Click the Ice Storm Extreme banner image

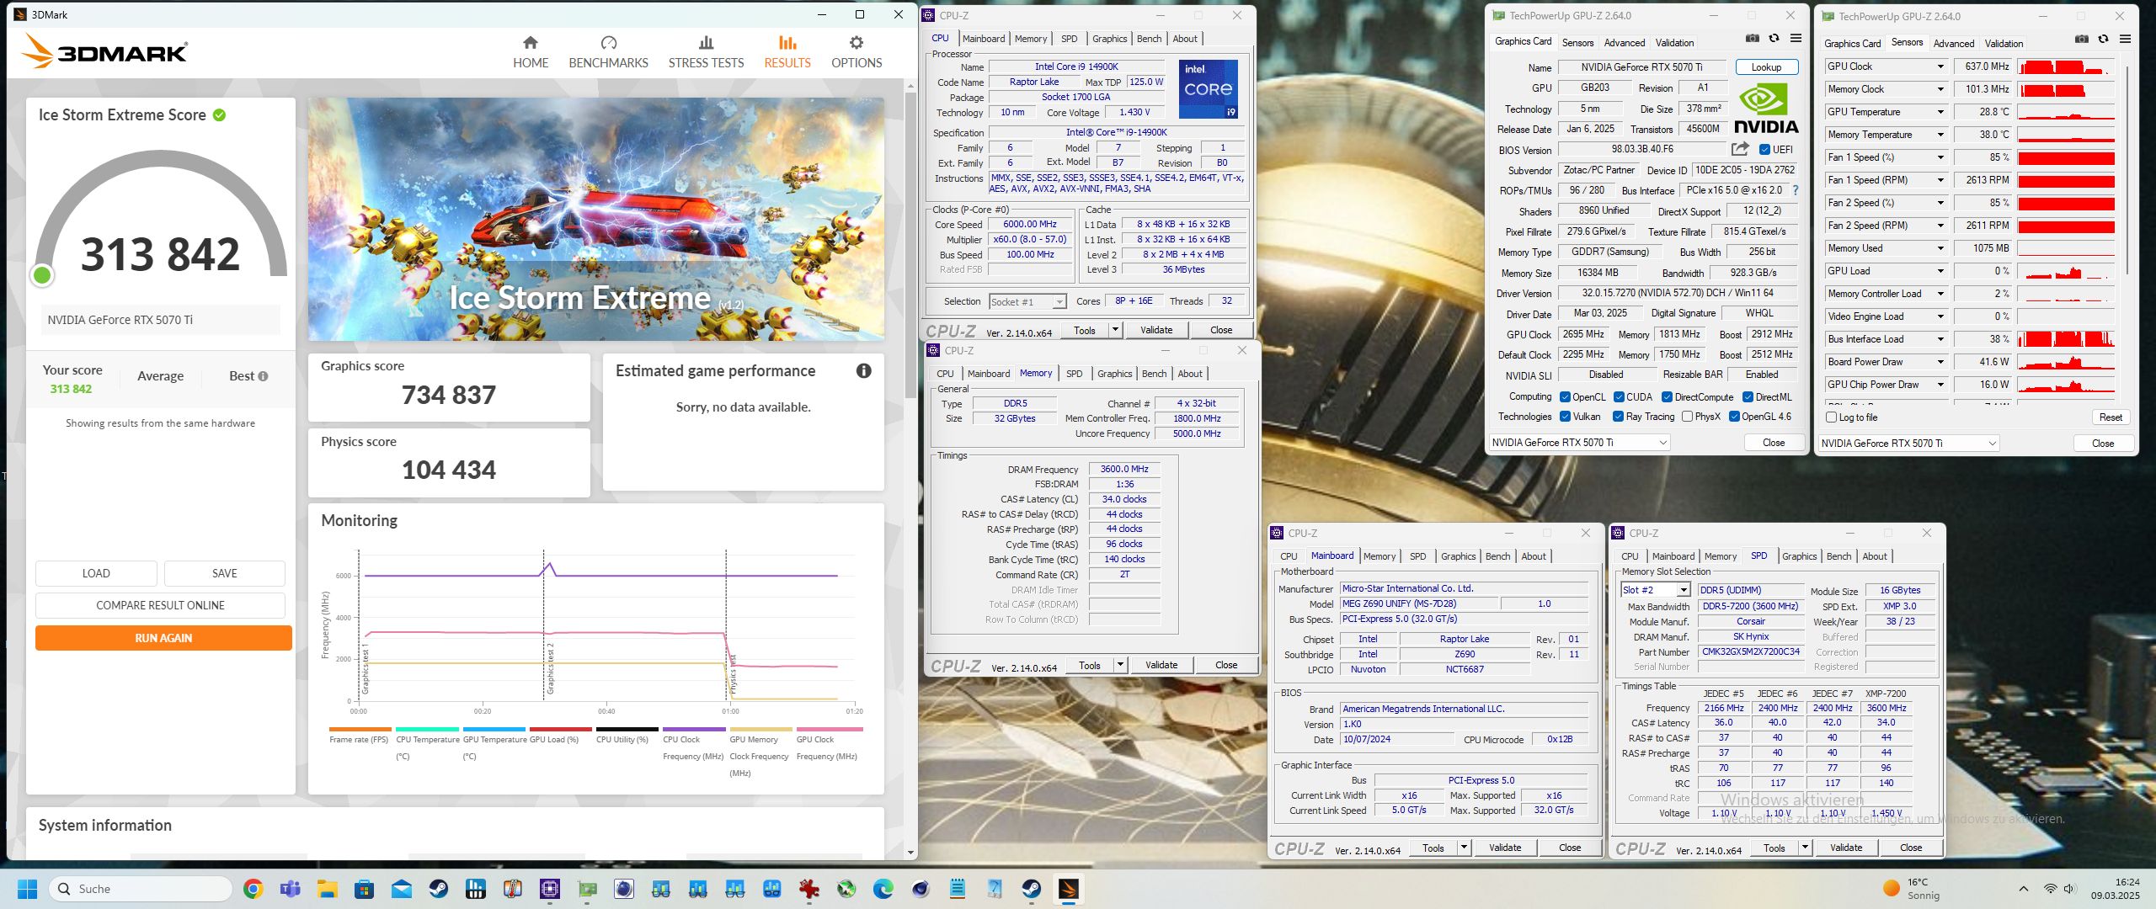click(595, 219)
